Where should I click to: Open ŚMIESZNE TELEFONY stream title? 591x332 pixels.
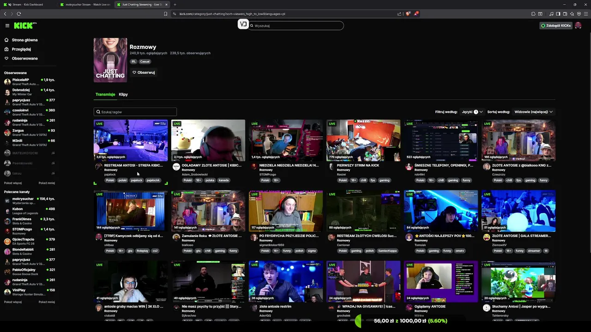pos(444,166)
